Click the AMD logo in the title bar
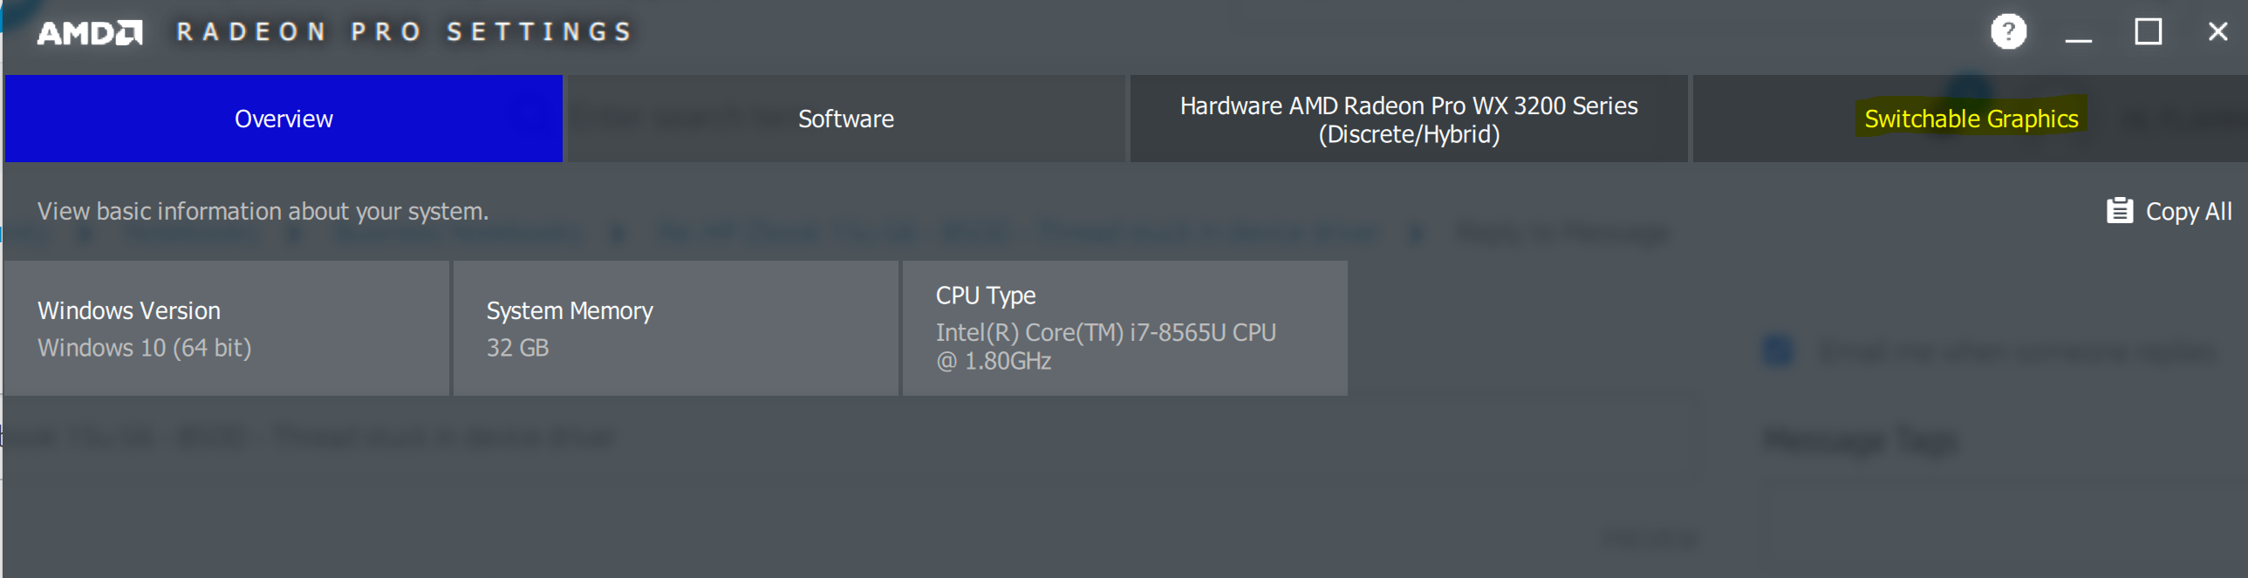Viewport: 2248px width, 578px height. (89, 33)
